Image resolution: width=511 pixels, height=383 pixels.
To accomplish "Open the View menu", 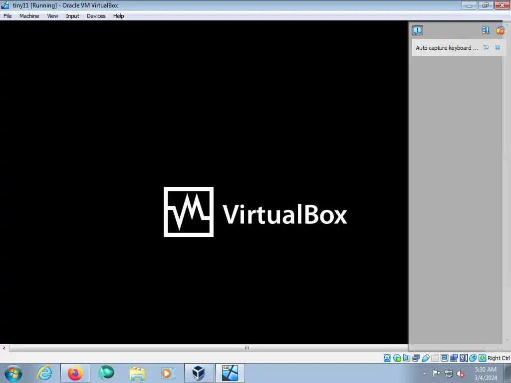I will (52, 16).
